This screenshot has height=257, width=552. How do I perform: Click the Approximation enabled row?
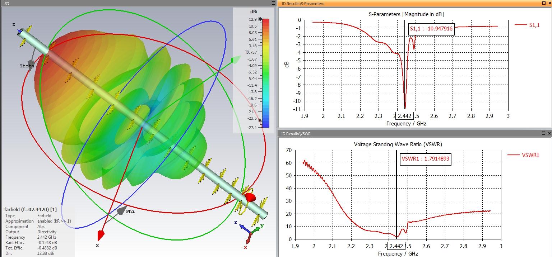point(38,221)
